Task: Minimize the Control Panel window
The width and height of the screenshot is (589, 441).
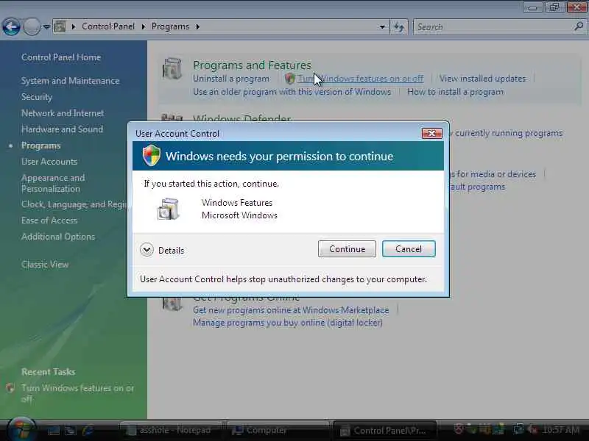Action: click(532, 7)
